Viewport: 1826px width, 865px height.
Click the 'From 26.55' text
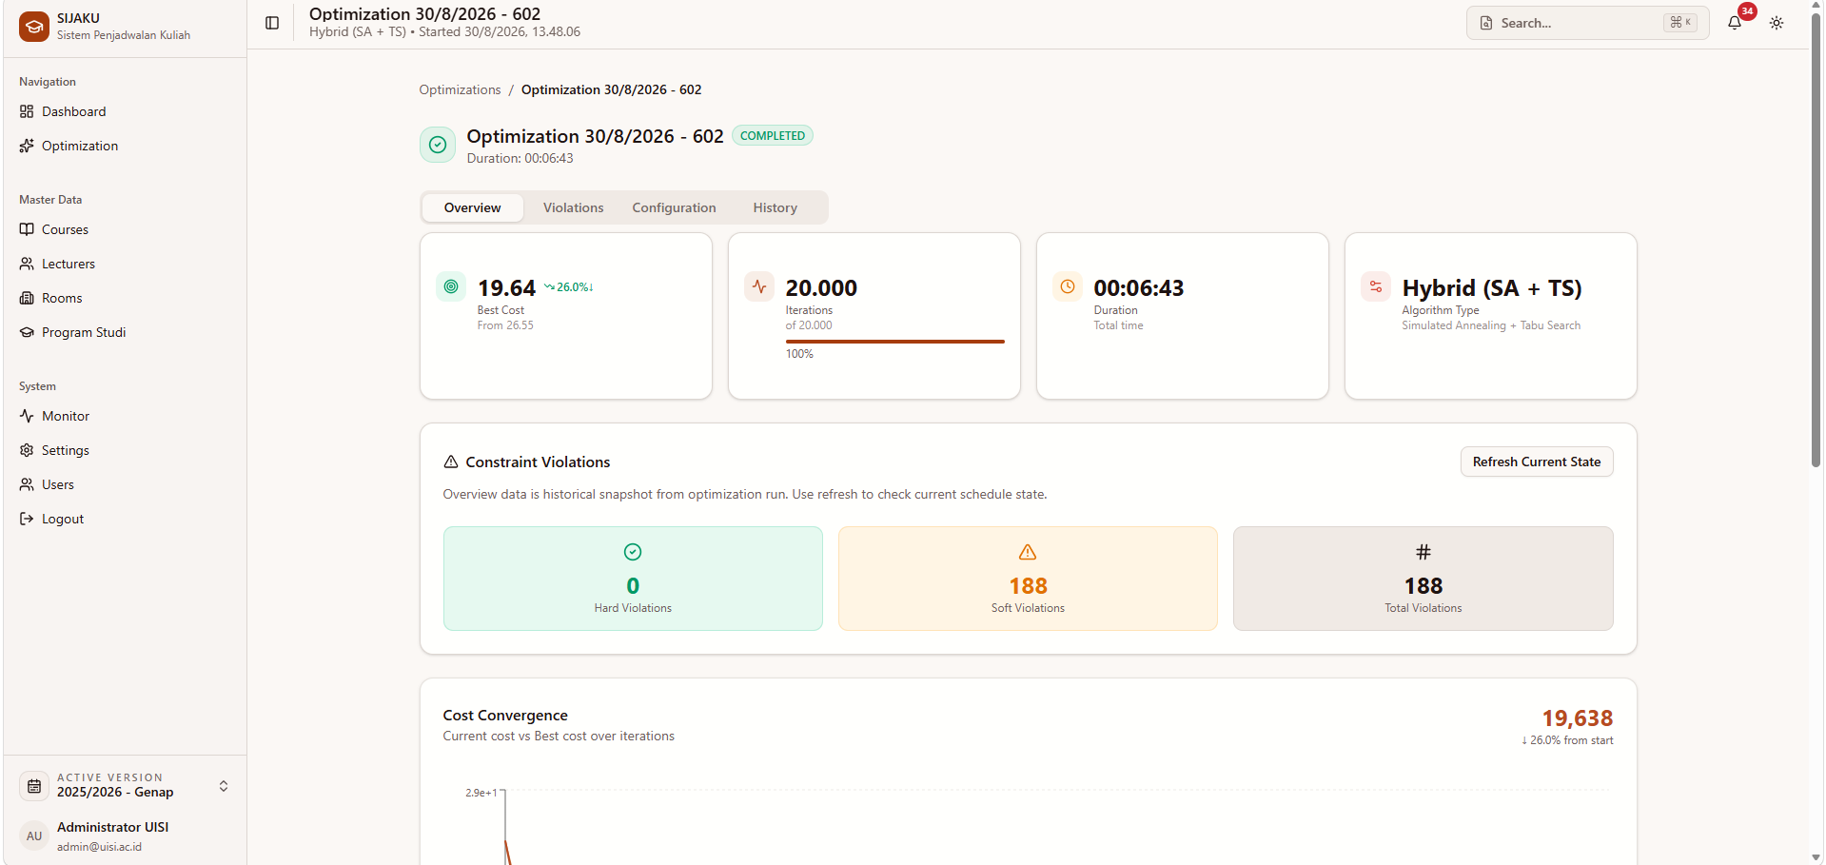(505, 325)
